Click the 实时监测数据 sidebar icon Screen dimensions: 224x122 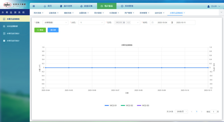(x=4, y=26)
